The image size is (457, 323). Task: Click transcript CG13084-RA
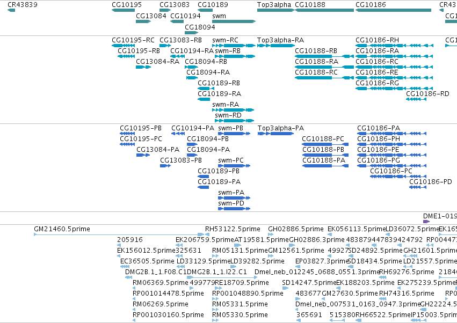click(x=143, y=67)
